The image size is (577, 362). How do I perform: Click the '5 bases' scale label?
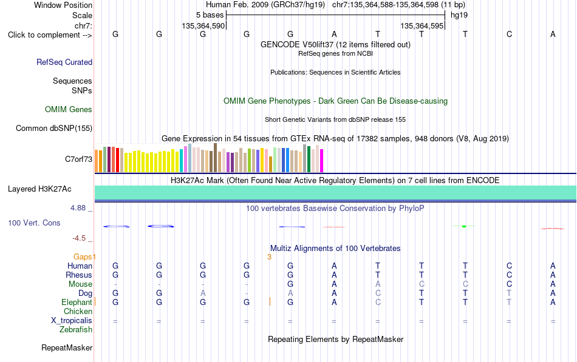coord(210,15)
